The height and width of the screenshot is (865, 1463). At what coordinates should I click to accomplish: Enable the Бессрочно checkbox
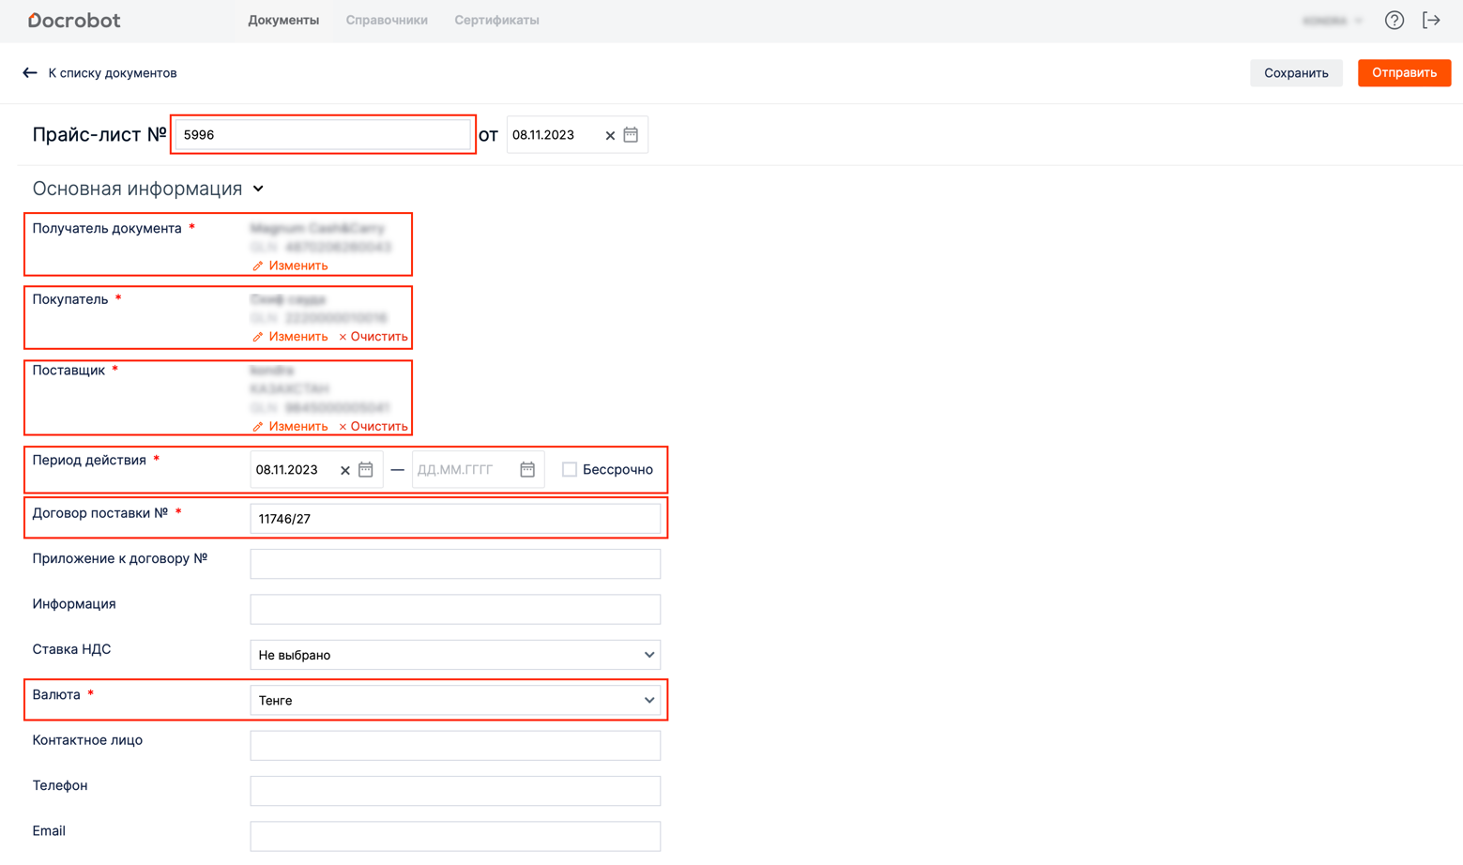570,470
